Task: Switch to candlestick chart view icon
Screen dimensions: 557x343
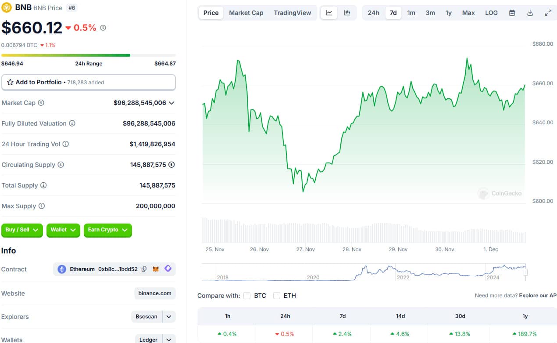Action: point(347,13)
